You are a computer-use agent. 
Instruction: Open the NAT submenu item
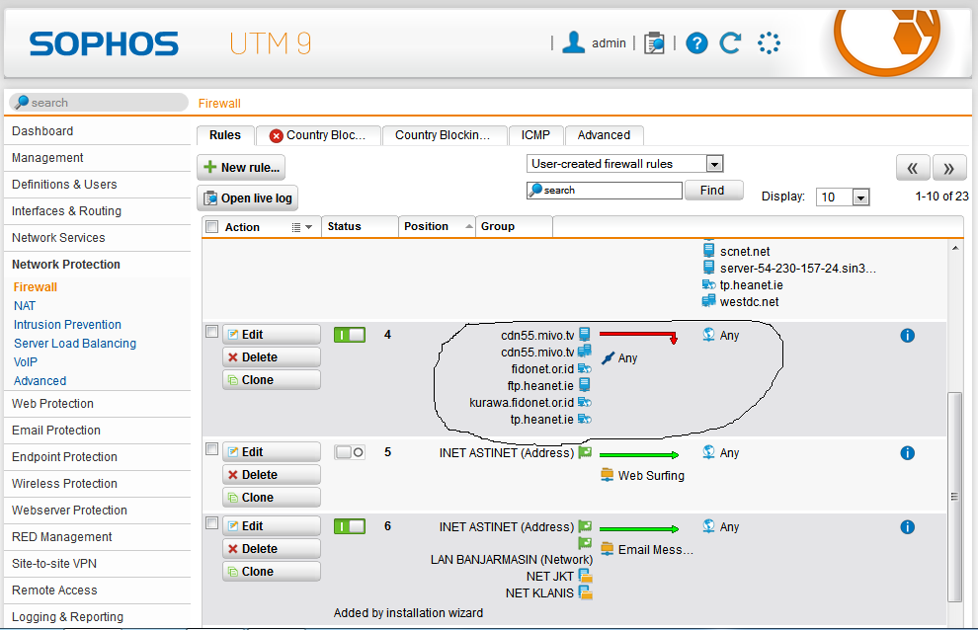[25, 306]
